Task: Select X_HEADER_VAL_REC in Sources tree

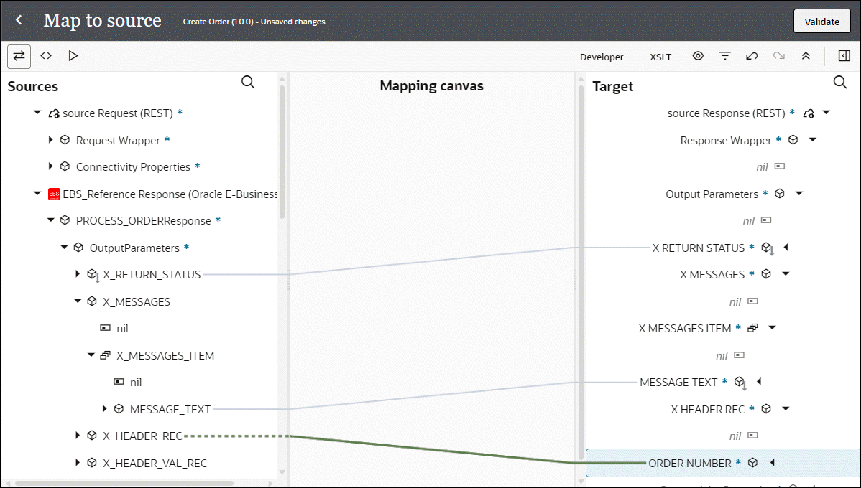Action: tap(155, 464)
